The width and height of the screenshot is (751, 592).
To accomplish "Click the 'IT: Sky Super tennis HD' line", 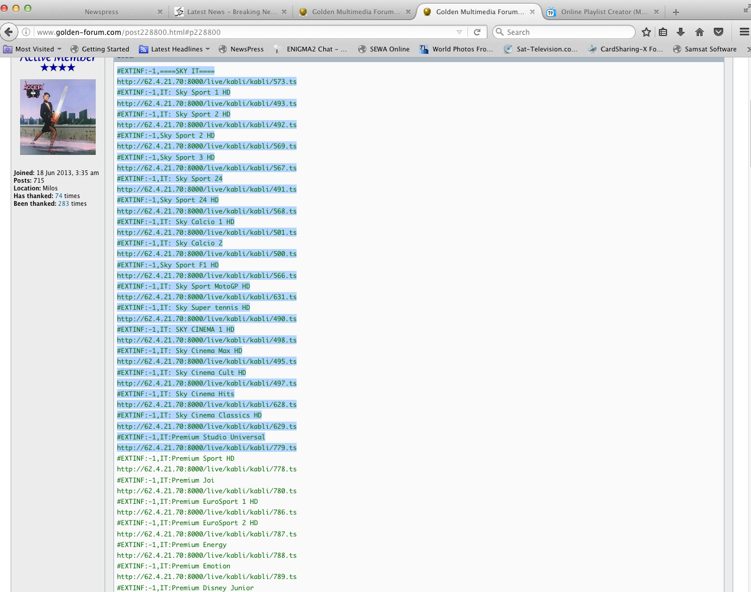I will 183,308.
